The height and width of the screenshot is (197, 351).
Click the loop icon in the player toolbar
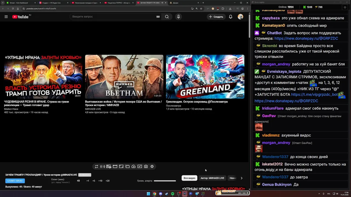[97, 166]
